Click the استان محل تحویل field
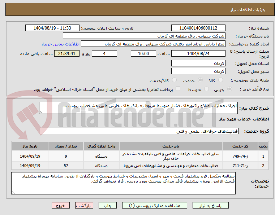 point(198,63)
